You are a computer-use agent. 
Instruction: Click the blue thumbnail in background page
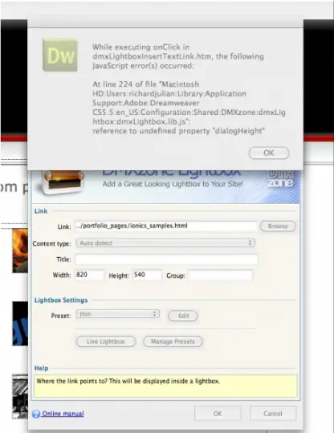point(20,324)
